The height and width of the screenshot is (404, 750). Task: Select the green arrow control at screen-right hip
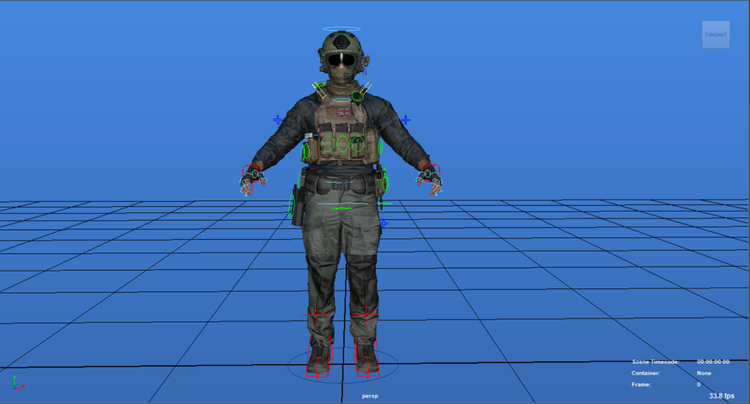[384, 203]
